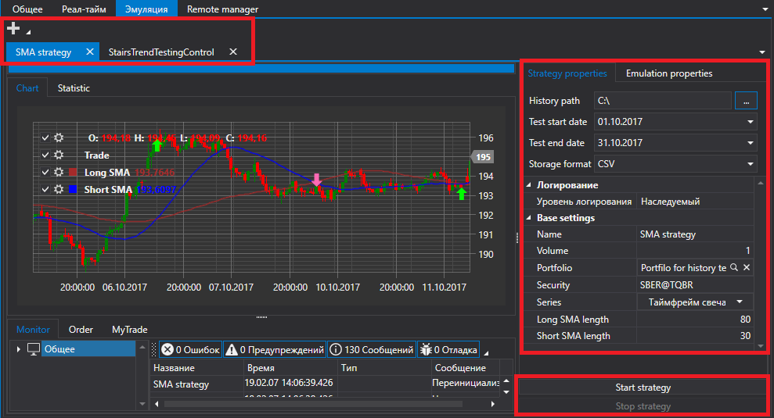
Task: Uncheck the Short SMA visibility checkbox
Action: point(45,189)
